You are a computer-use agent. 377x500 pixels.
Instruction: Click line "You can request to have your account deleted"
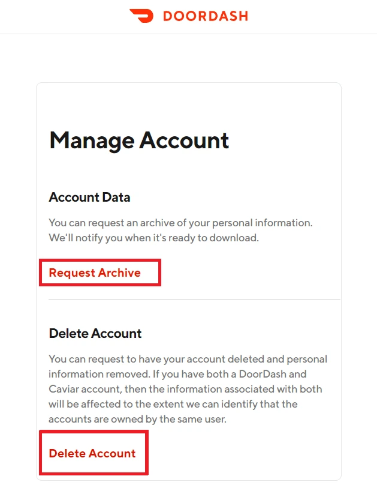[188, 359]
